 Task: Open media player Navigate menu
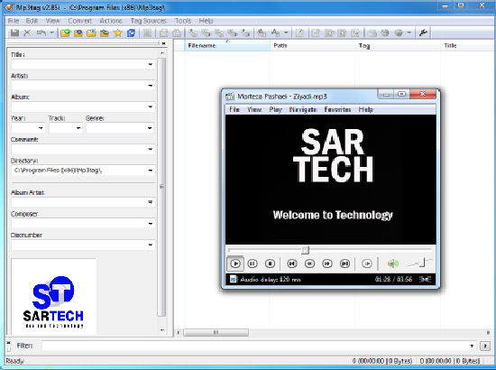click(303, 109)
